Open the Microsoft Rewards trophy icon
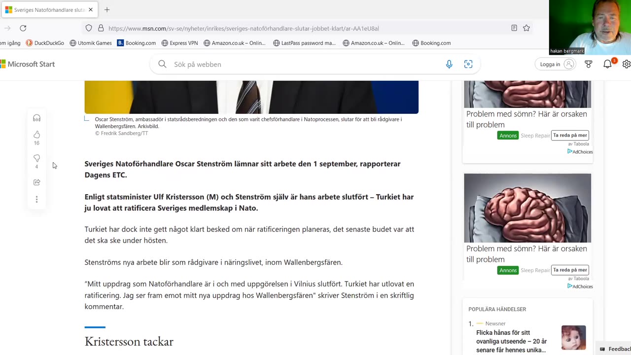 click(589, 64)
